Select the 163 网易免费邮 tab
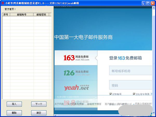156x117 pixels. (76, 58)
